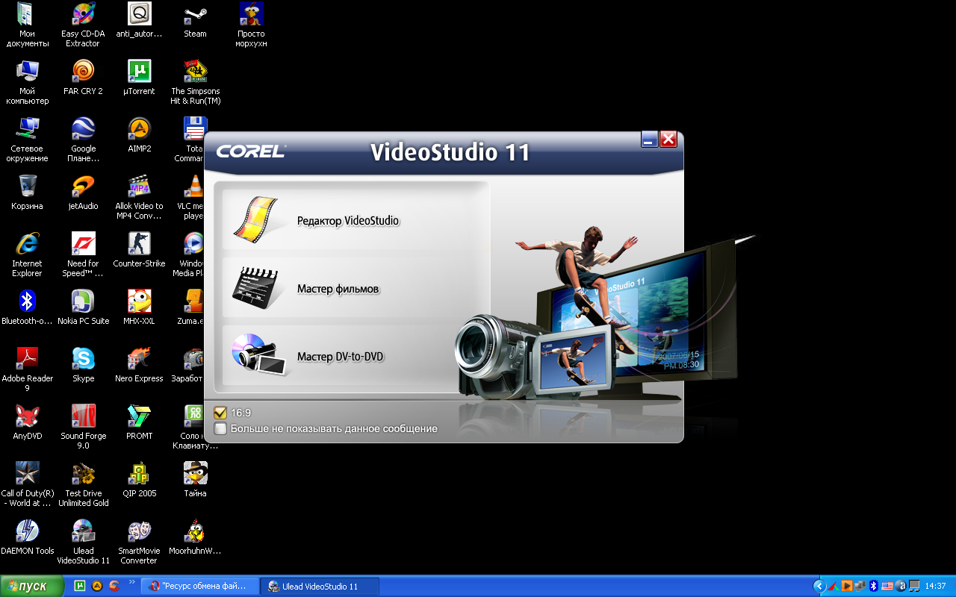This screenshot has height=597, width=956.
Task: Select Moorhuhn desktop game icon
Action: [x=195, y=537]
